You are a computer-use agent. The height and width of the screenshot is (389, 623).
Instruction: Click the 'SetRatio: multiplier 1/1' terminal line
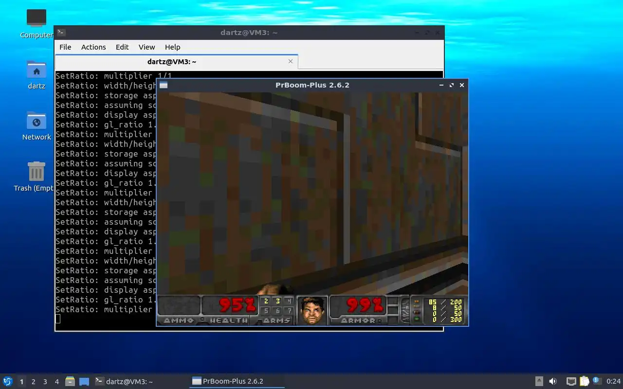coord(113,76)
